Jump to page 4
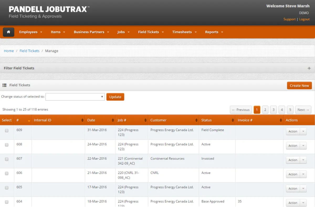The image size is (315, 207). pyautogui.click(x=282, y=110)
